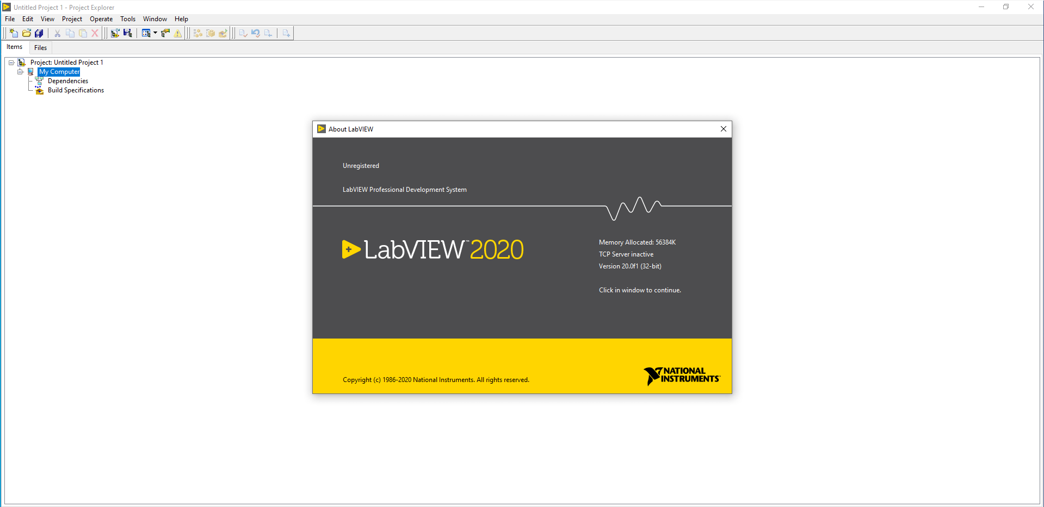
Task: Click the Dependencies network icon
Action: (x=40, y=81)
